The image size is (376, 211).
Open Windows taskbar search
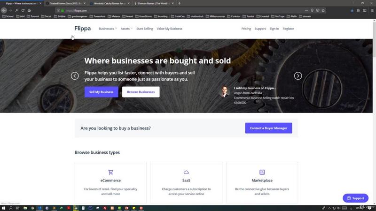click(10, 208)
